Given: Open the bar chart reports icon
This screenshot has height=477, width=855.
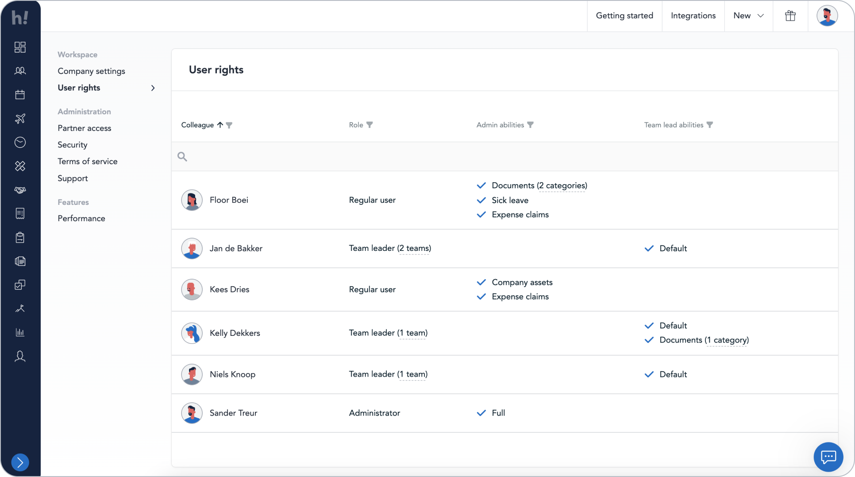Looking at the screenshot, I should click(x=20, y=332).
